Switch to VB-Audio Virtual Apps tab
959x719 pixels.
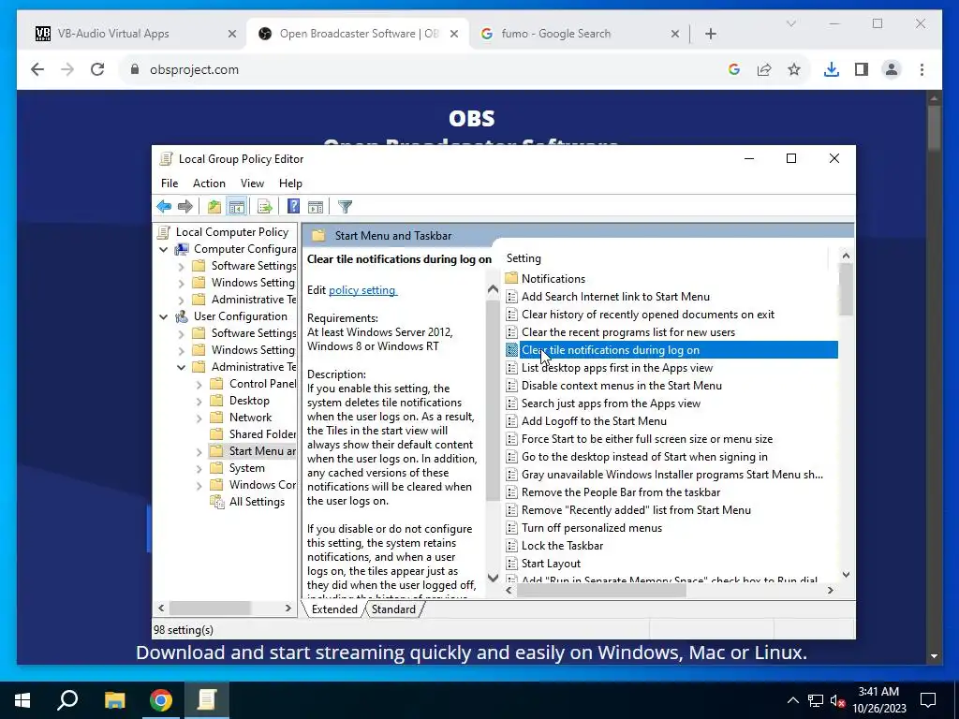[x=131, y=34]
